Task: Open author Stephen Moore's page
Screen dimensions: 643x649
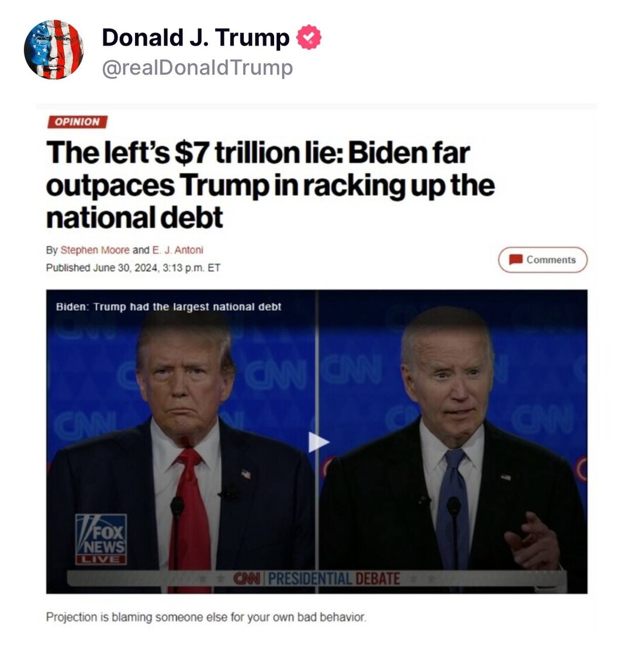Action: coord(95,250)
